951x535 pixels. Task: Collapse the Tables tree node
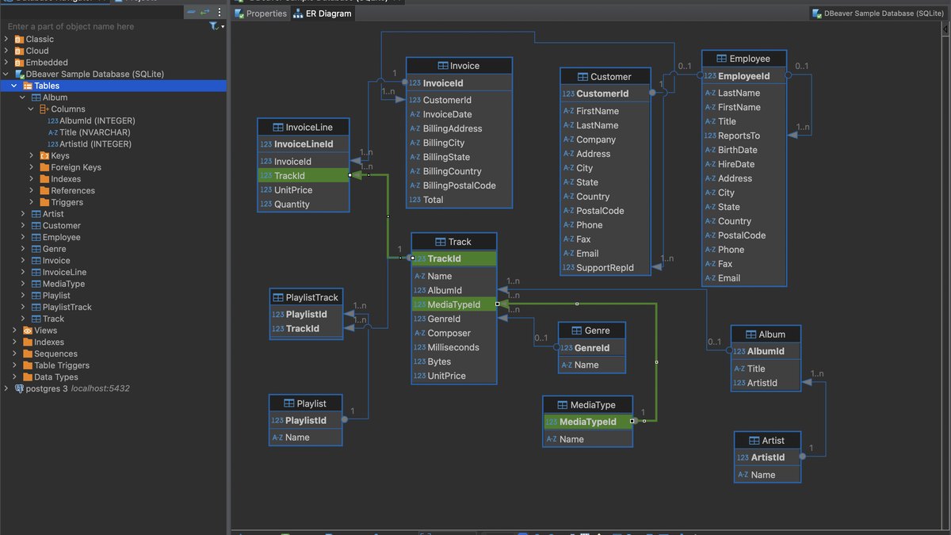coord(14,86)
